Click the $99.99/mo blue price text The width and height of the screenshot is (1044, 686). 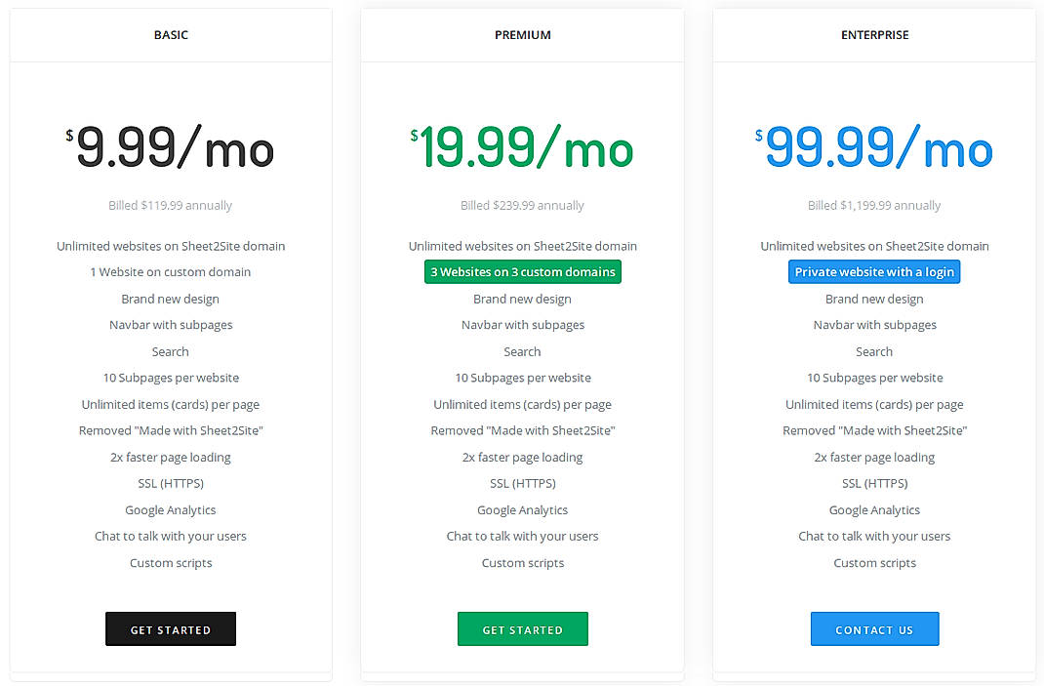point(874,148)
